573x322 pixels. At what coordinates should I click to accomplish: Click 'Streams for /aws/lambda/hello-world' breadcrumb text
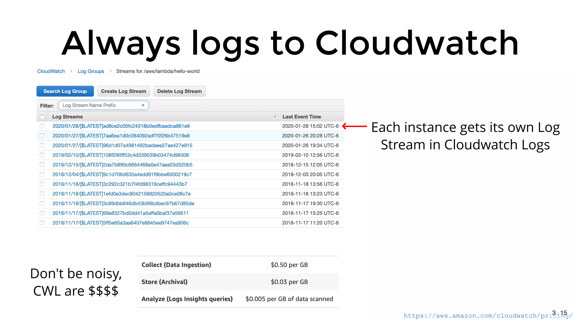(x=158, y=71)
